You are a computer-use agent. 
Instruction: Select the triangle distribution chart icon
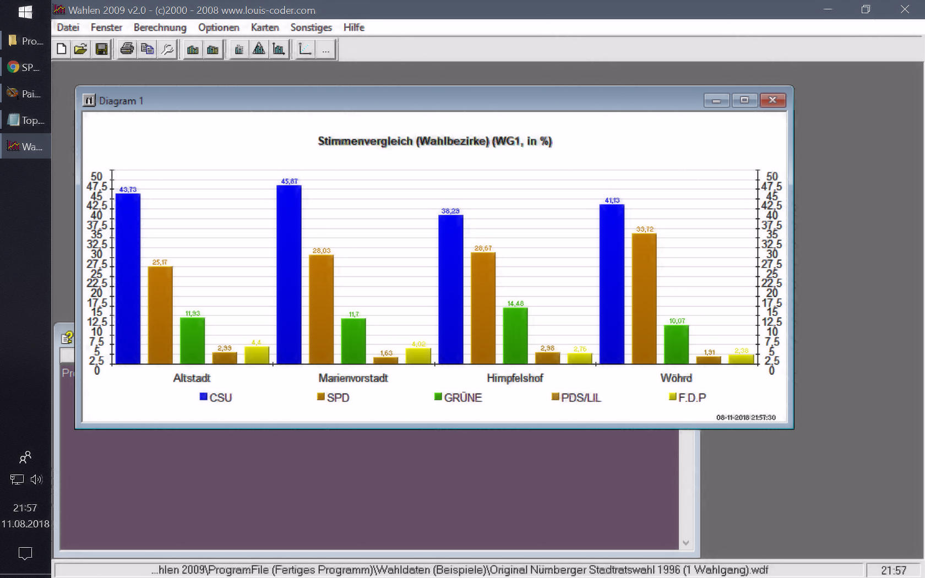pyautogui.click(x=259, y=50)
